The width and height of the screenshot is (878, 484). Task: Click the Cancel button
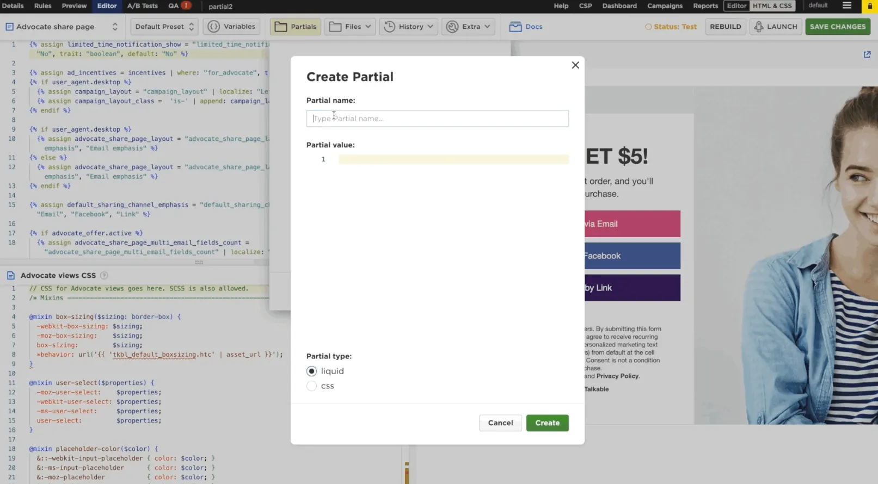pyautogui.click(x=500, y=423)
